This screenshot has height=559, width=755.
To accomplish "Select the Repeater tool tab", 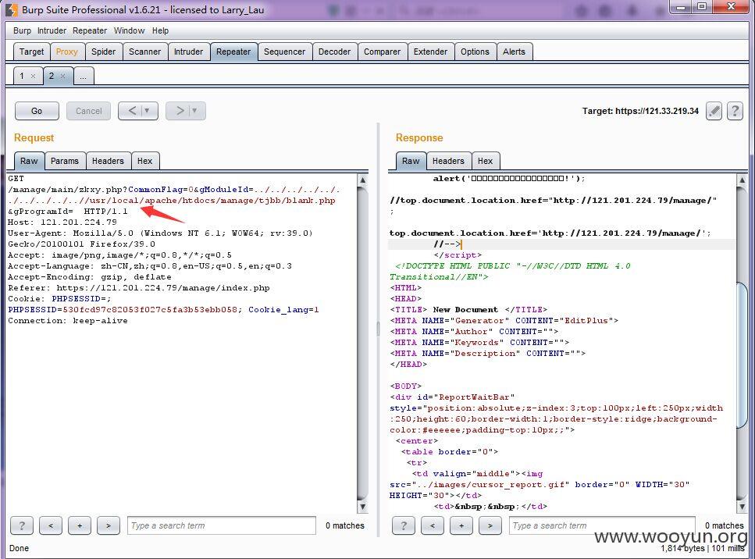I will click(x=233, y=52).
